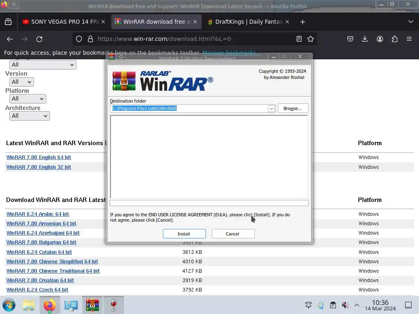The image size is (419, 314).
Task: Open the taskbar monitor settings icon
Action: 71,305
